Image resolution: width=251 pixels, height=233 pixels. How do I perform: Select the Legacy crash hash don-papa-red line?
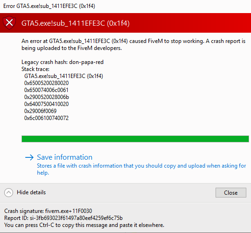point(63,62)
